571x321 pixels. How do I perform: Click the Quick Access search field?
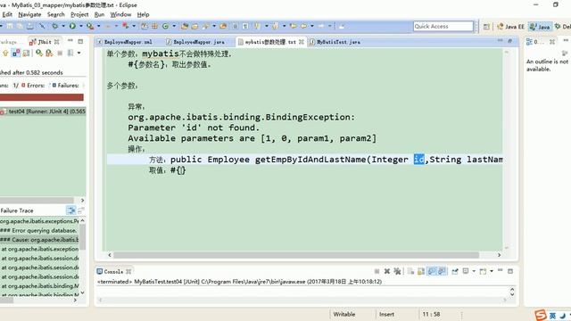[443, 26]
